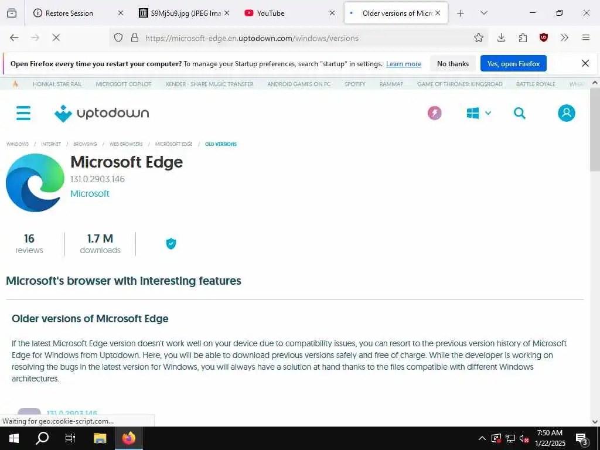List all tabs dropdown arrow
The height and width of the screenshot is (450, 600).
[x=483, y=13]
